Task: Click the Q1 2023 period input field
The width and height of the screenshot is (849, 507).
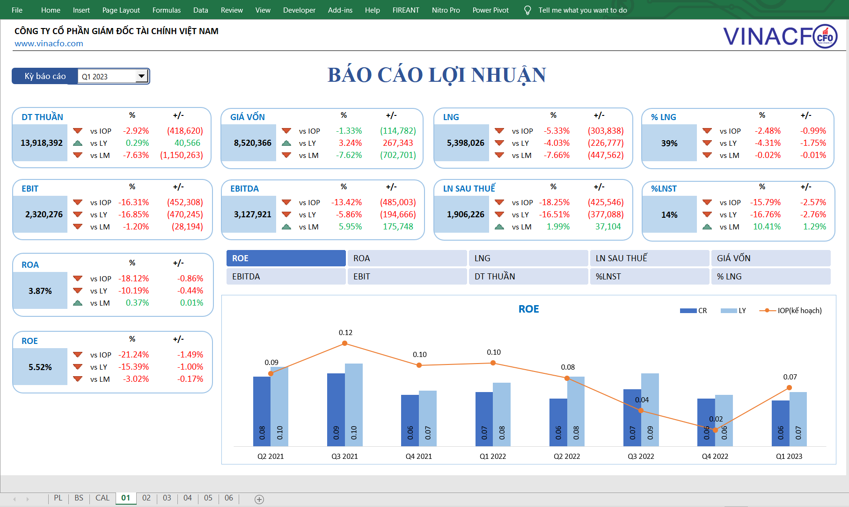Action: pyautogui.click(x=107, y=77)
